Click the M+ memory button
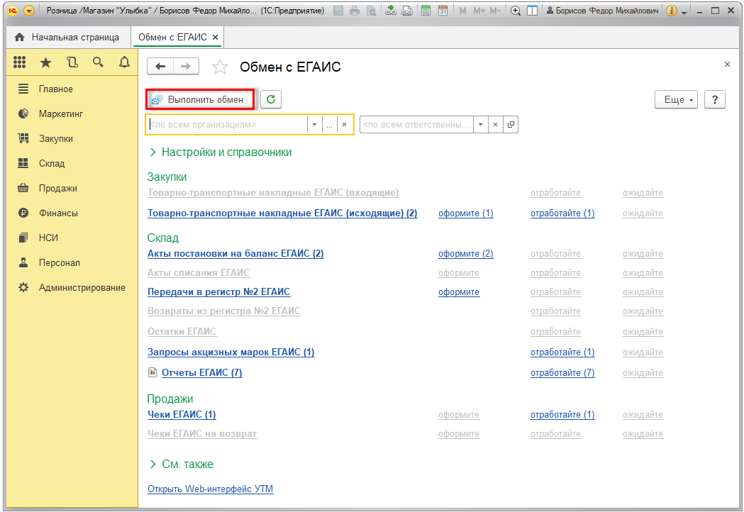 (479, 11)
